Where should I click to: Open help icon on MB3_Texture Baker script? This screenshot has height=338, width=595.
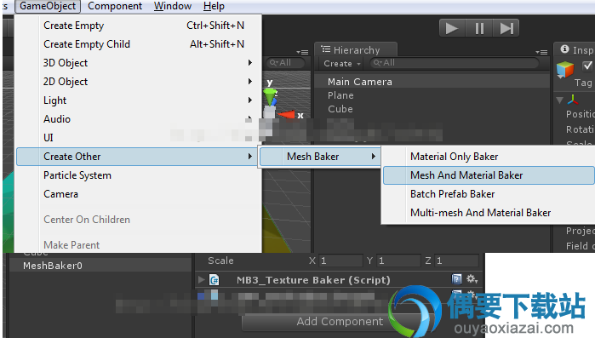(x=456, y=279)
